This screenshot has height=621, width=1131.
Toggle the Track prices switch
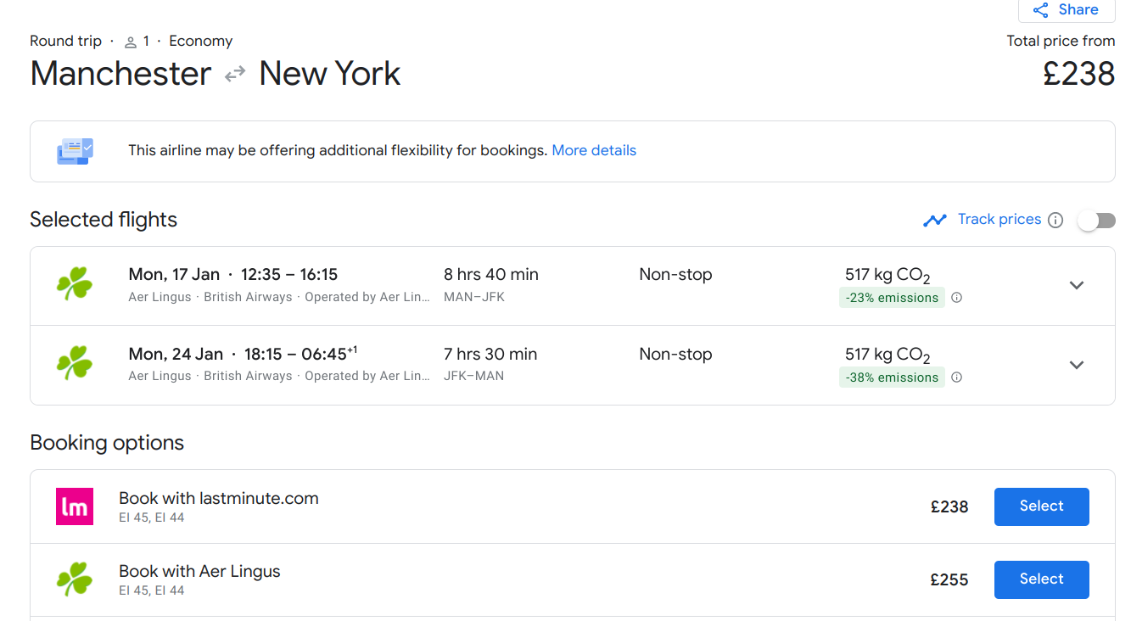(x=1096, y=221)
